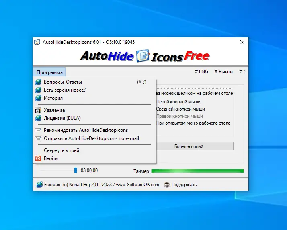287x230 pixels.
Task: Click the Поддержать donate link
Action: pyautogui.click(x=184, y=185)
